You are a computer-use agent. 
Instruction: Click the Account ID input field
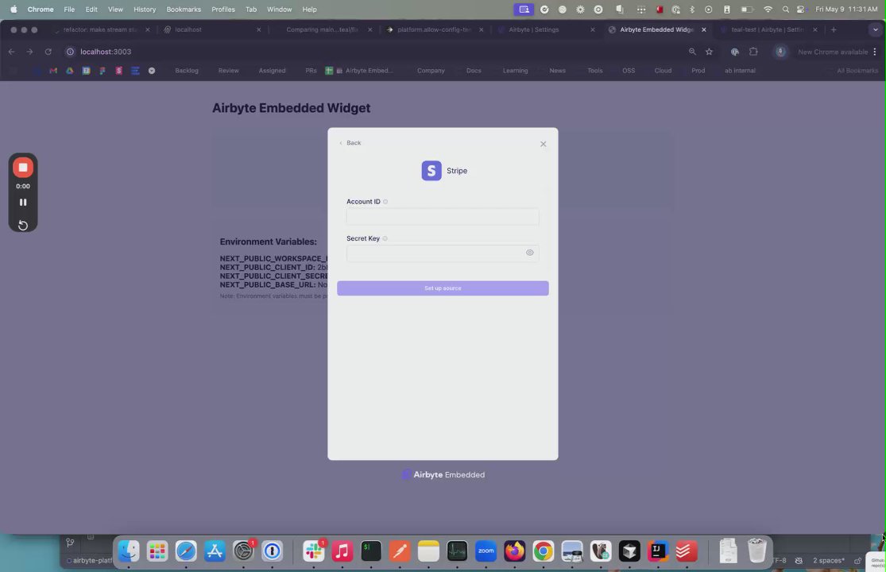coord(443,217)
